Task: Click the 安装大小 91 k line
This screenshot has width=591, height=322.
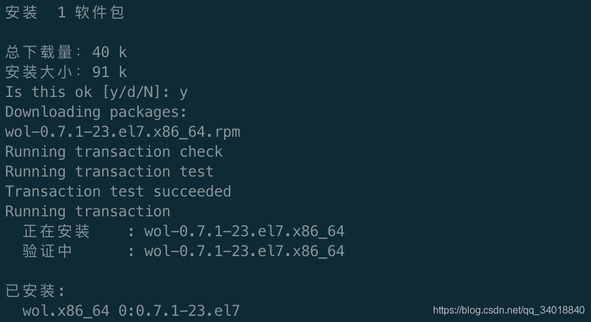Action: (66, 72)
